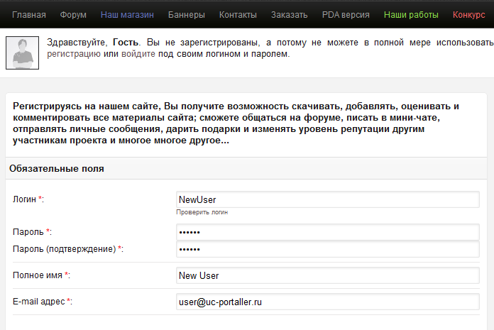The height and width of the screenshot is (330, 494).
Task: Open the Главная menu item
Action: coord(29,15)
